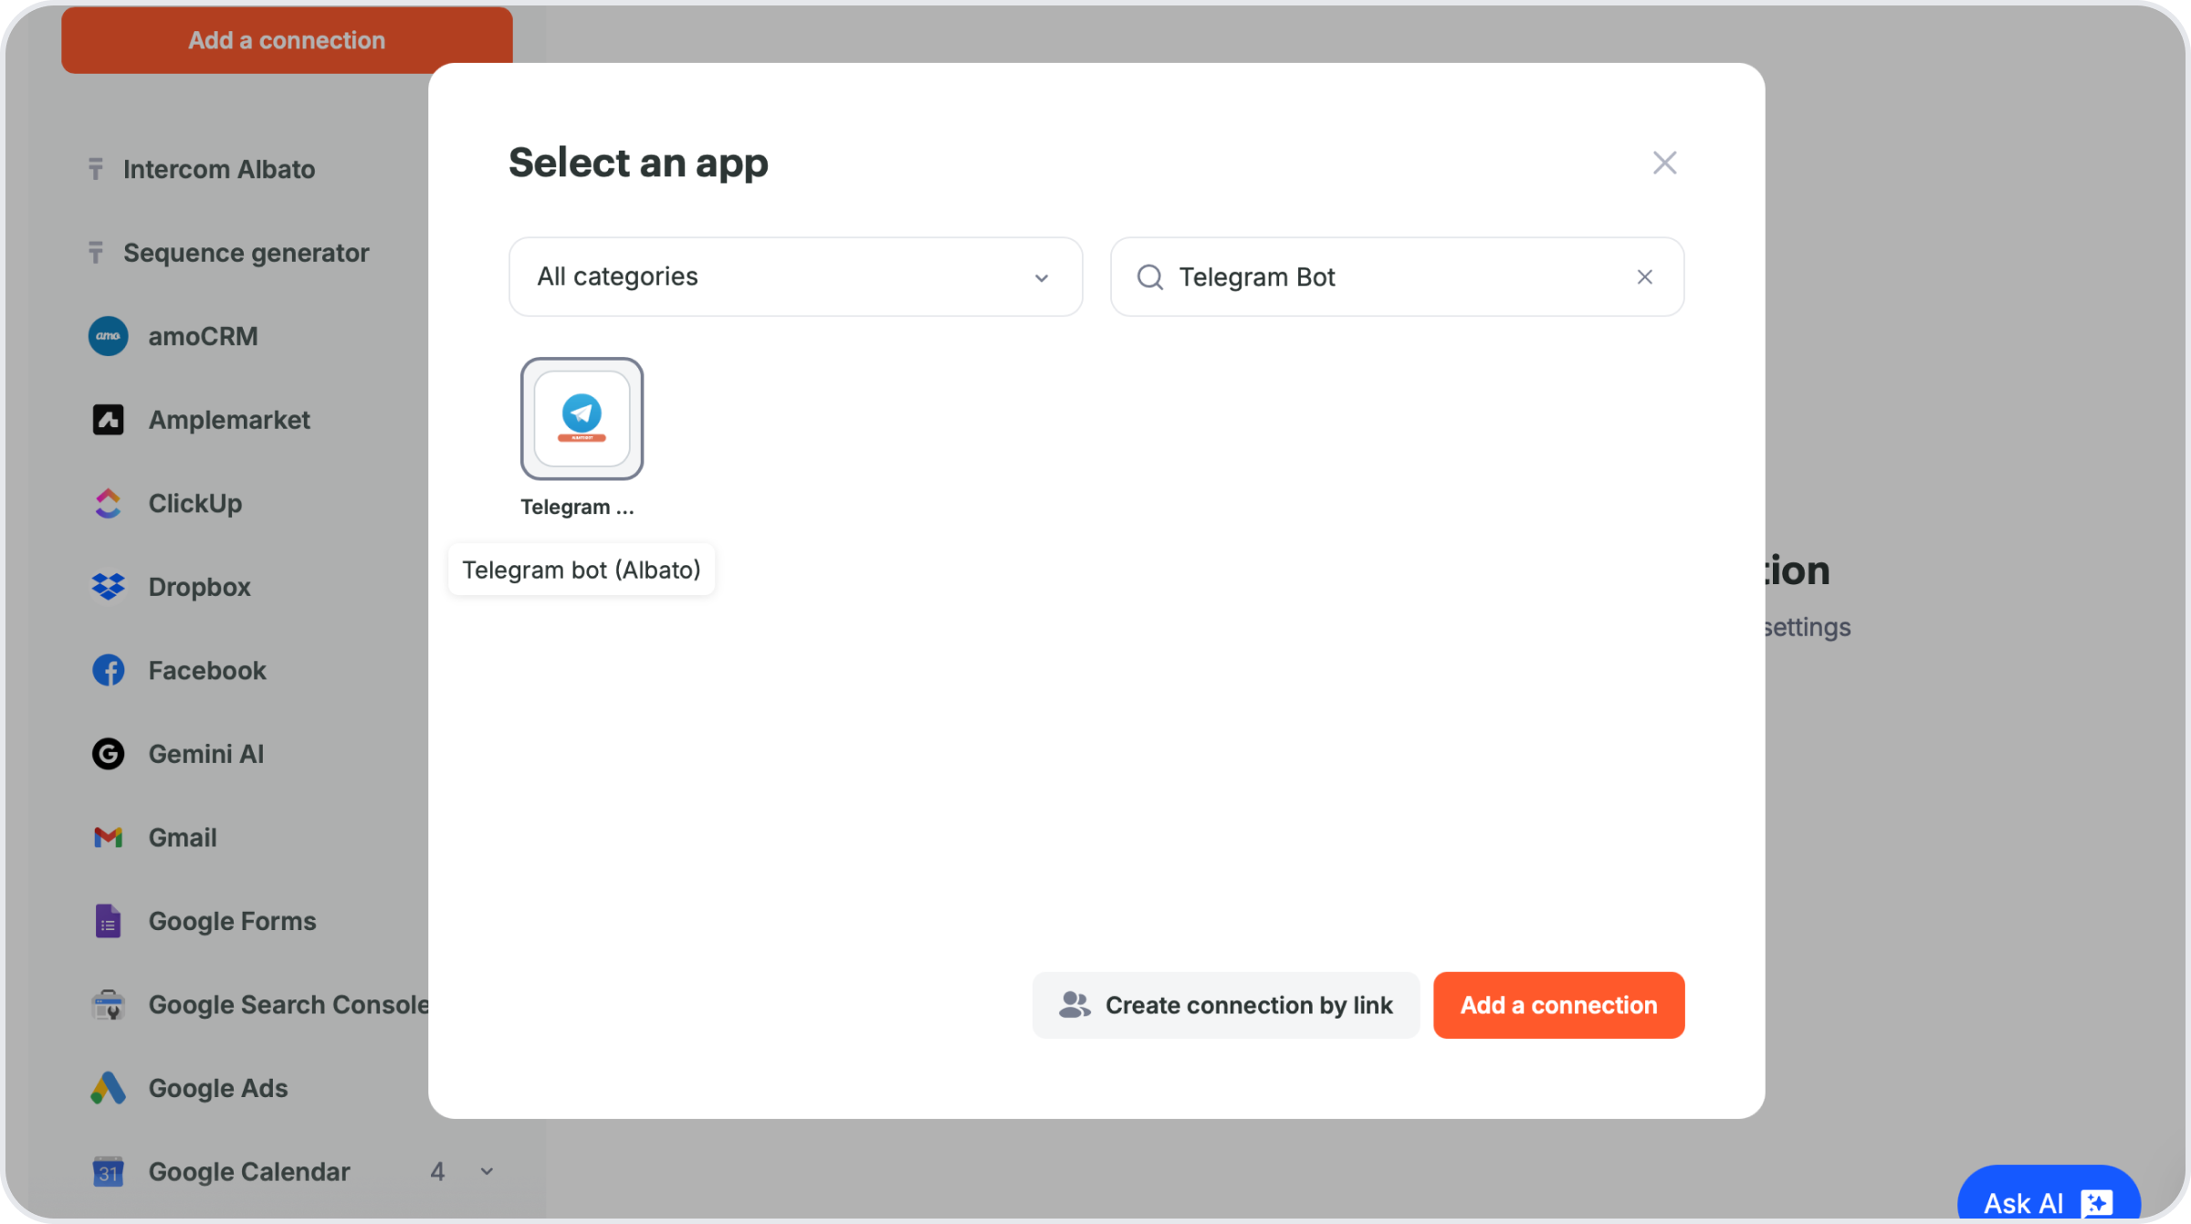This screenshot has width=2191, height=1224.
Task: Click the Amplemarket sidebar icon
Action: click(x=108, y=420)
